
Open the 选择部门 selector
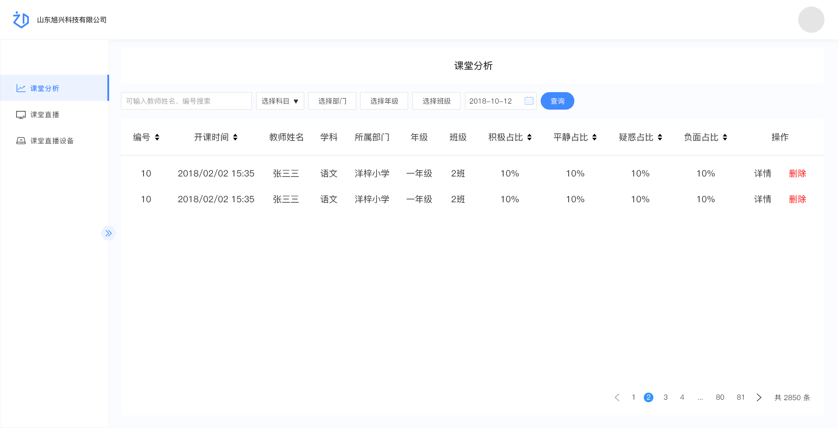point(332,101)
